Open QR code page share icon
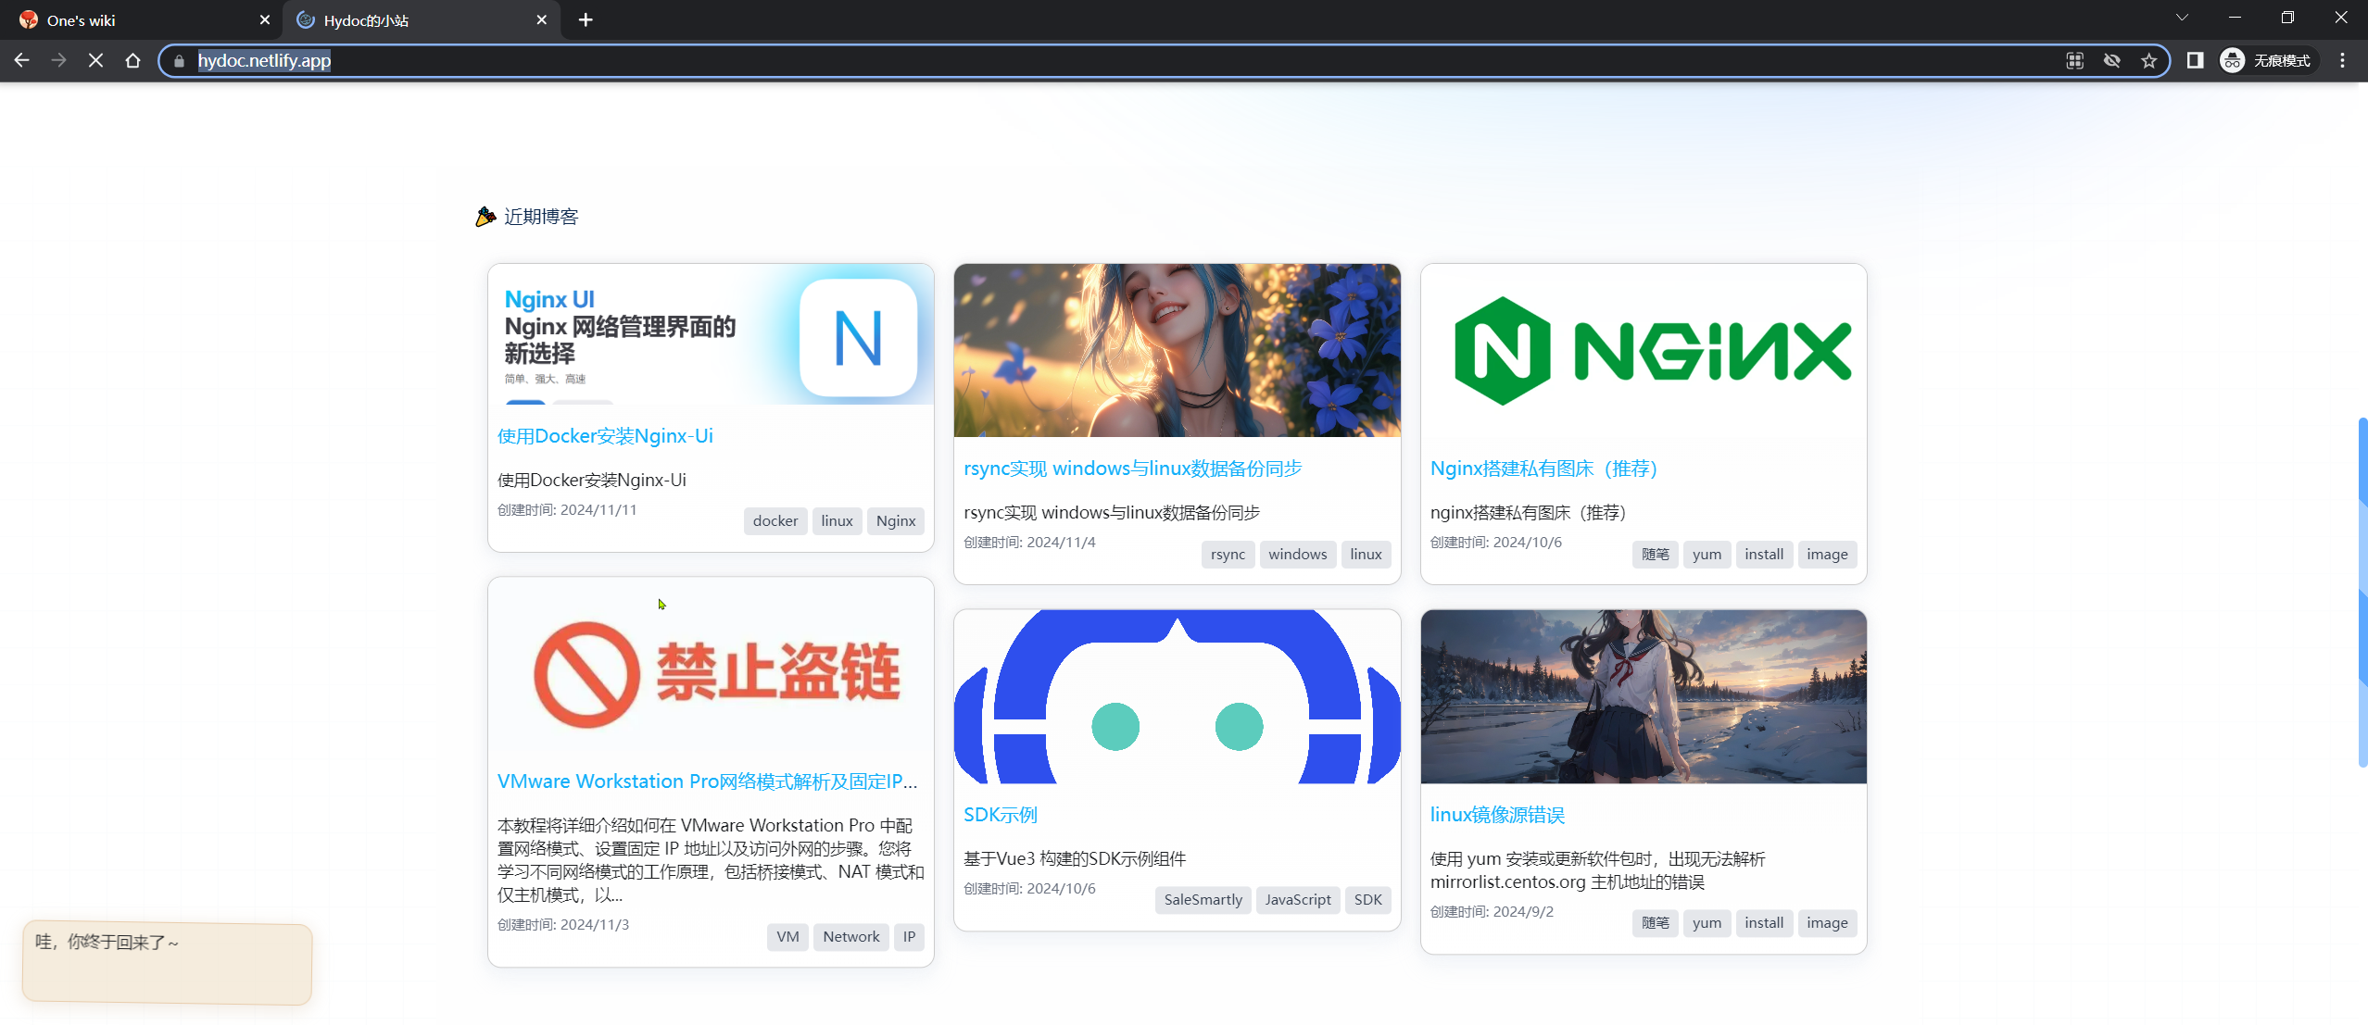Screen dimensions: 2368x1025 click(x=2075, y=61)
